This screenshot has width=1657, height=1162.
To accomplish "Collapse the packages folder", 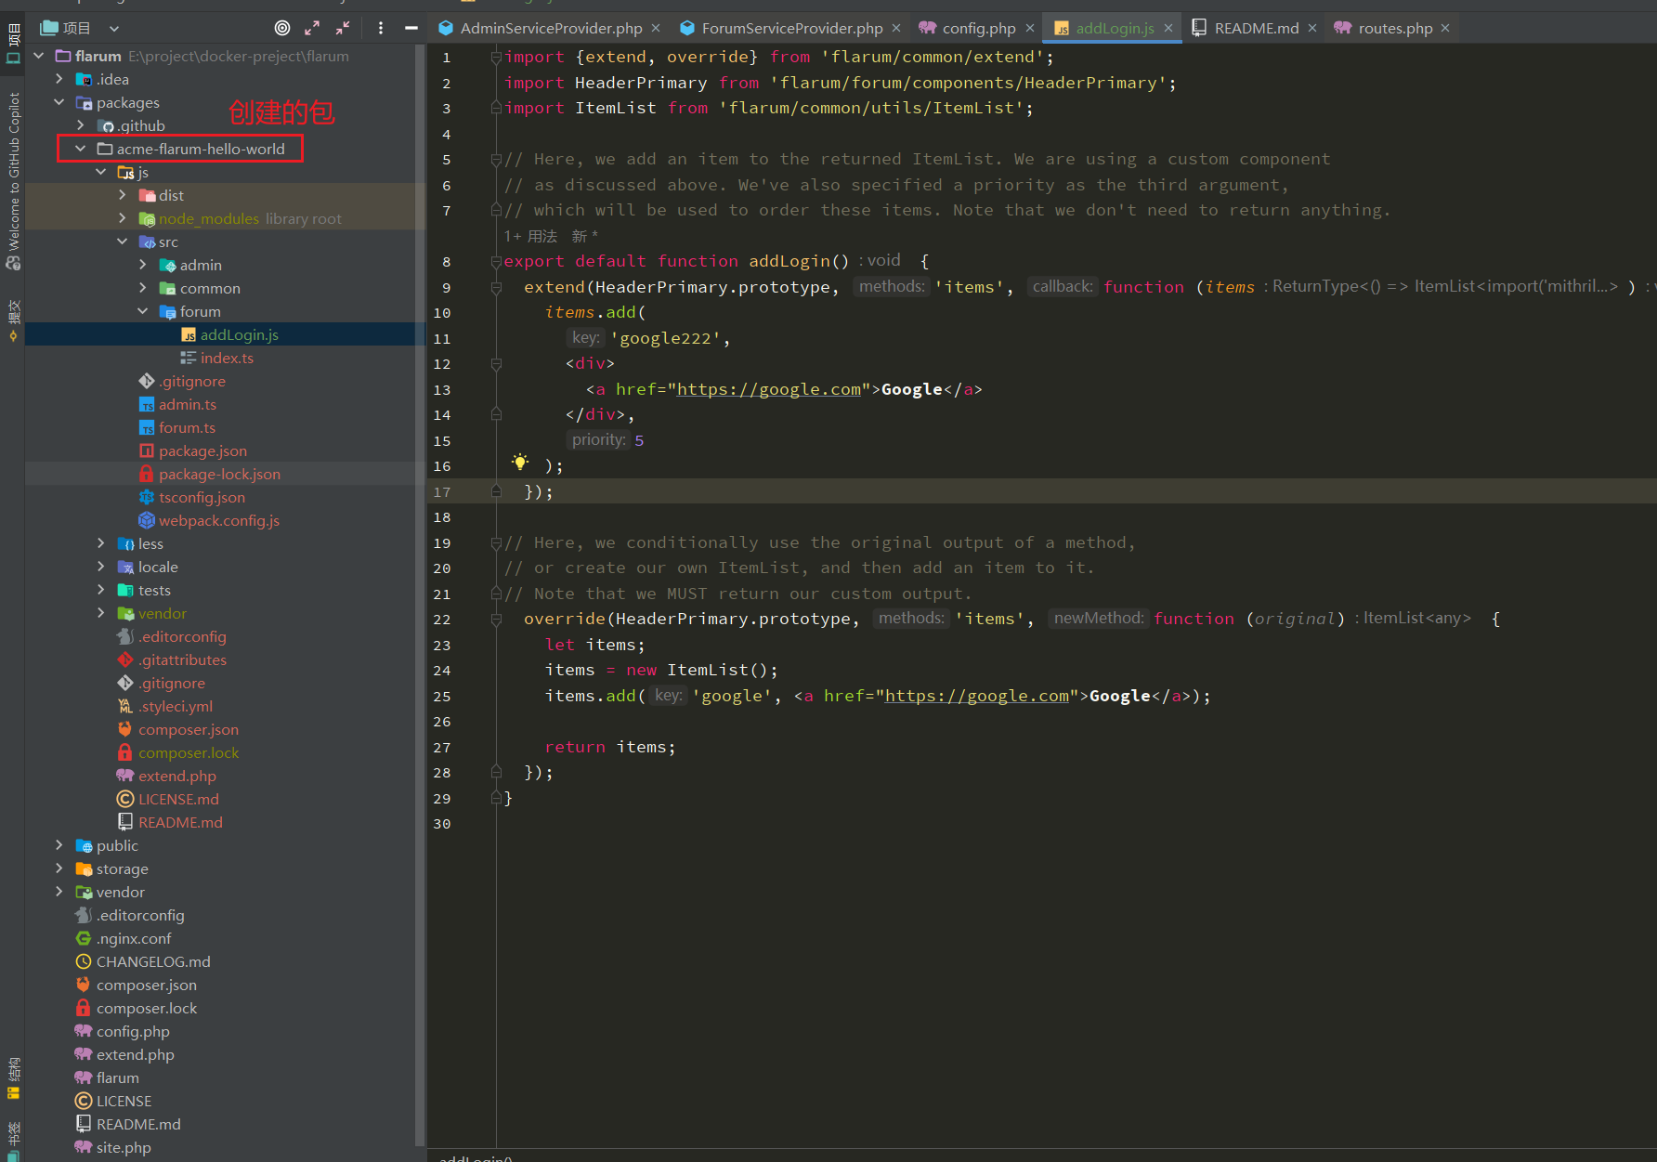I will [59, 102].
